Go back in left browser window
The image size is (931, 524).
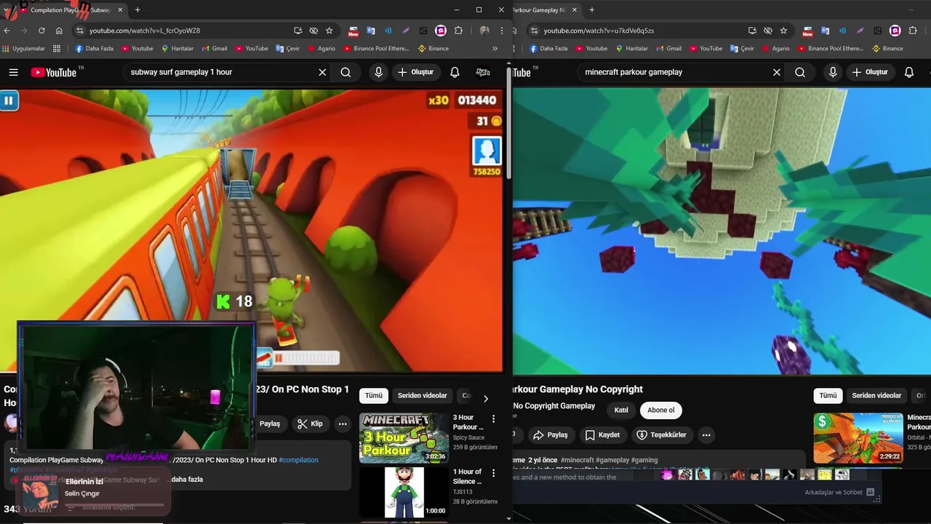click(7, 31)
